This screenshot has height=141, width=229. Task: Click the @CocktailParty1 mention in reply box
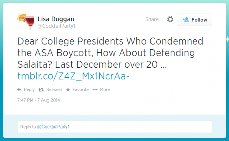[53, 127]
